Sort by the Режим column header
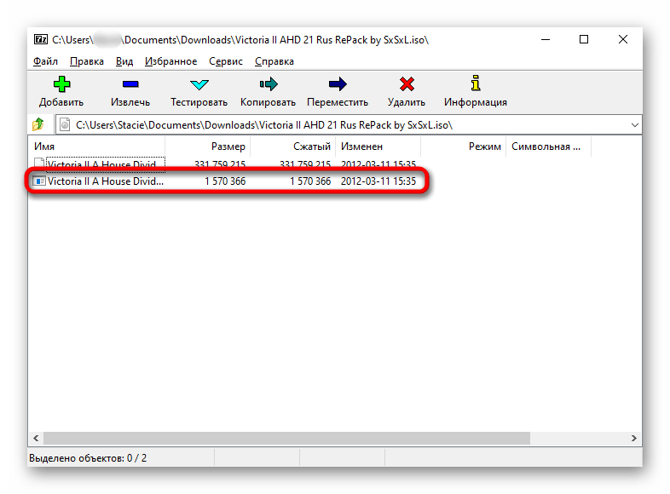The image size is (670, 494). point(464,146)
